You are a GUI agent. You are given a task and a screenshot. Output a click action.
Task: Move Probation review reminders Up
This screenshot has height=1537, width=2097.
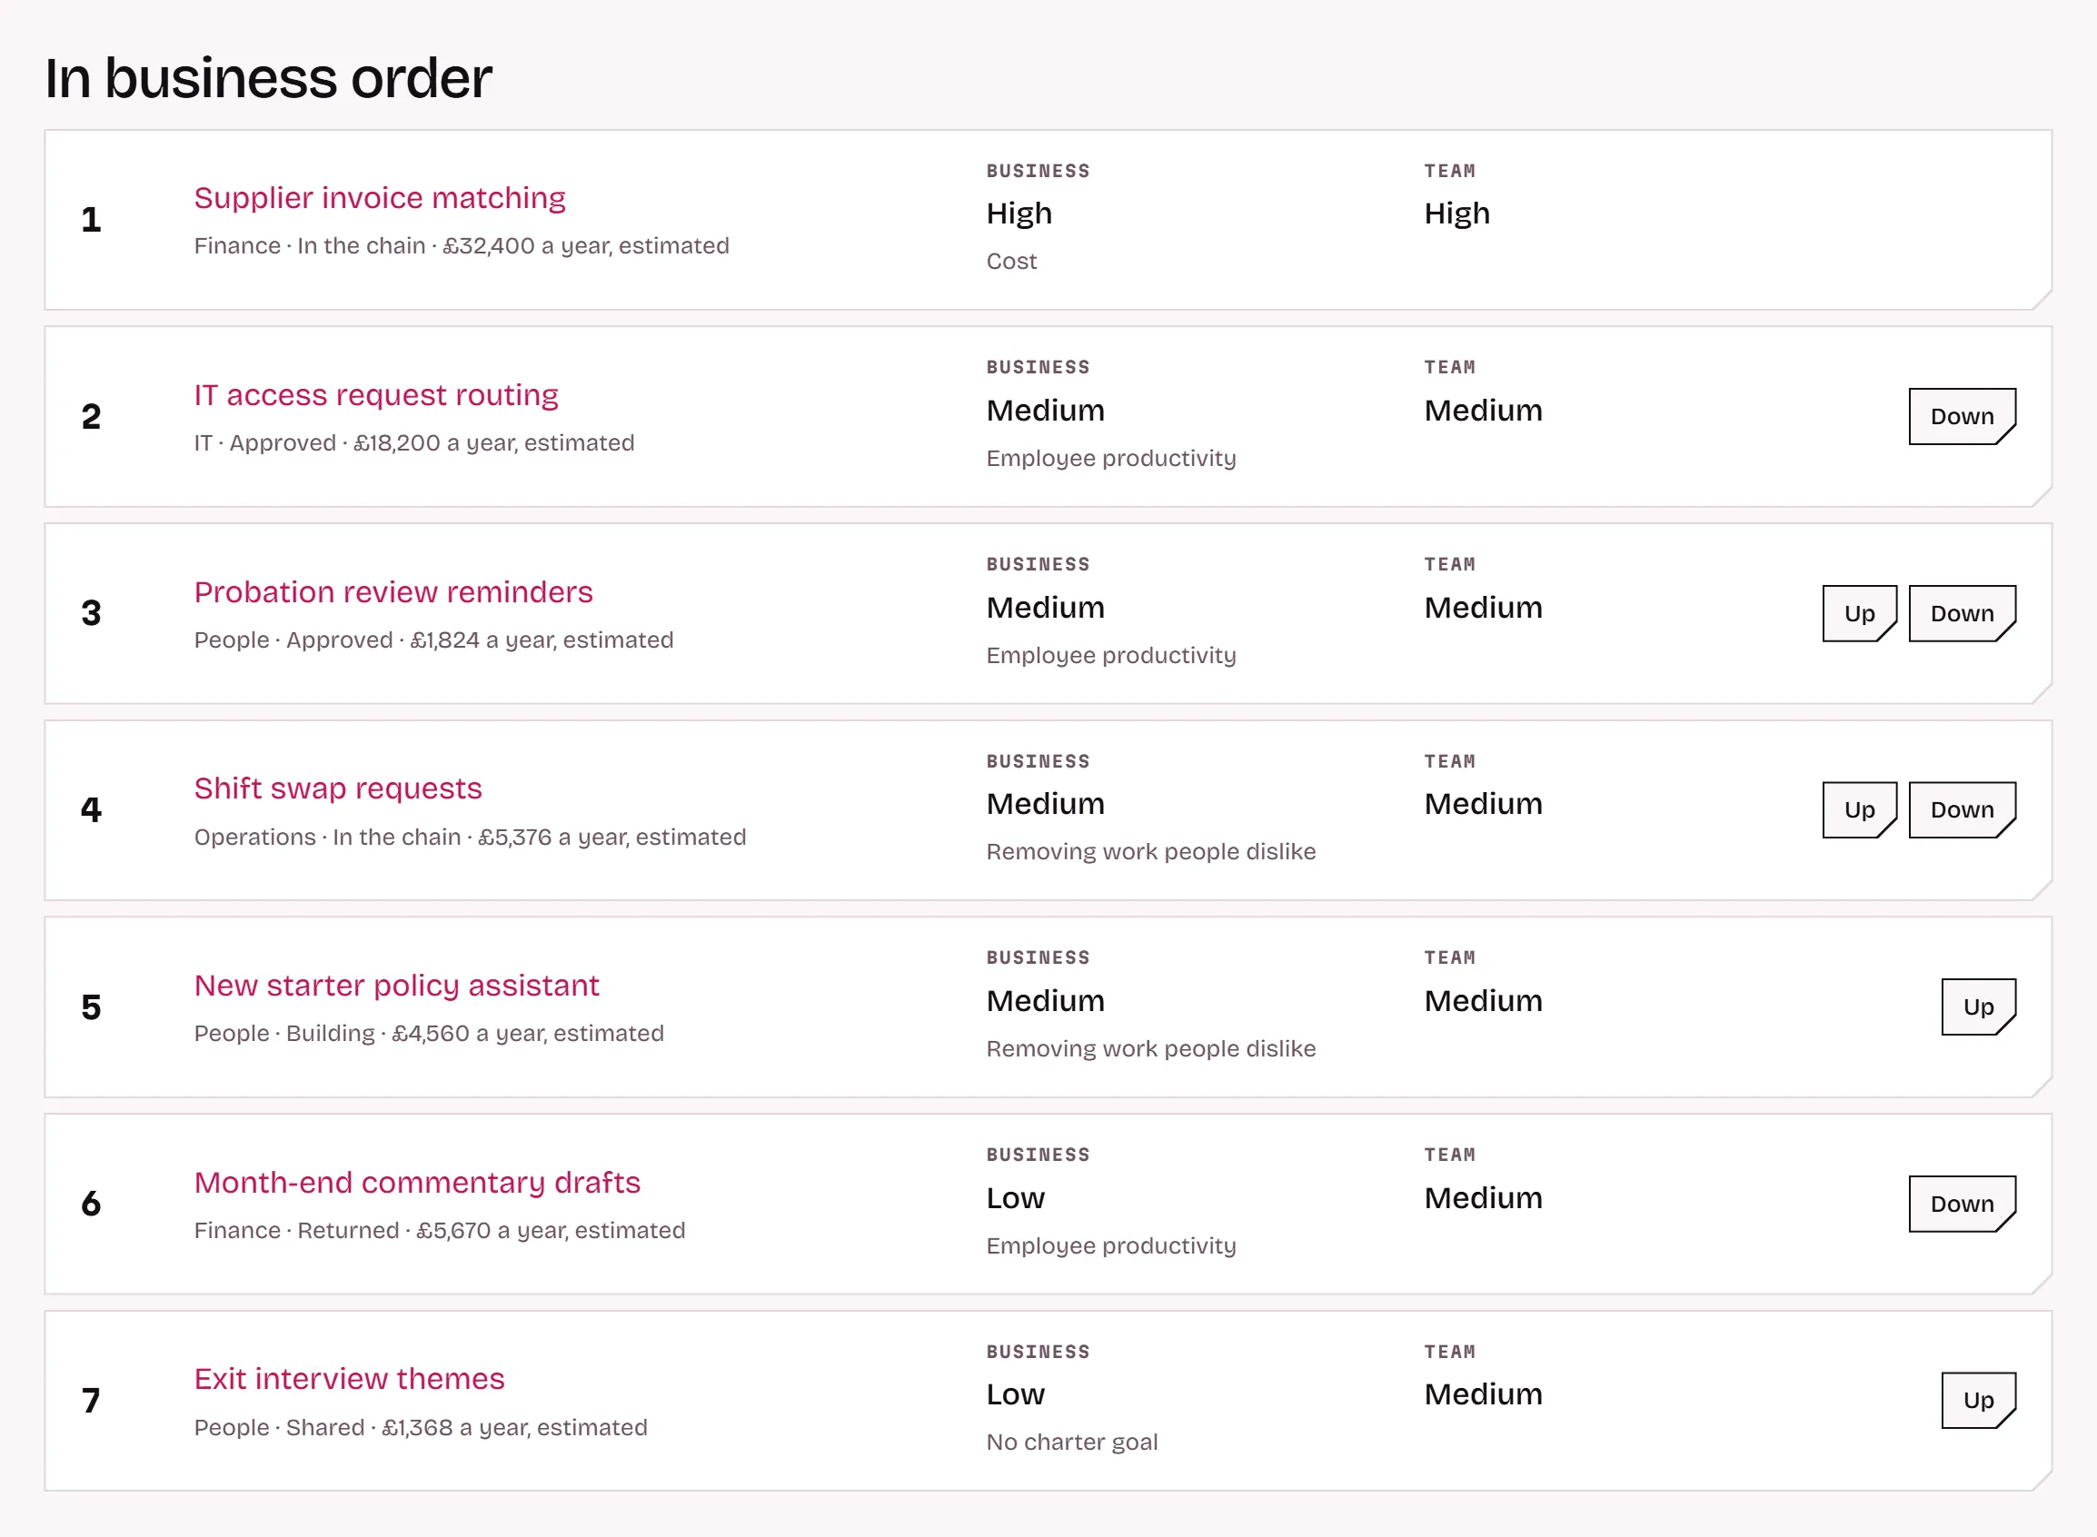click(x=1859, y=614)
